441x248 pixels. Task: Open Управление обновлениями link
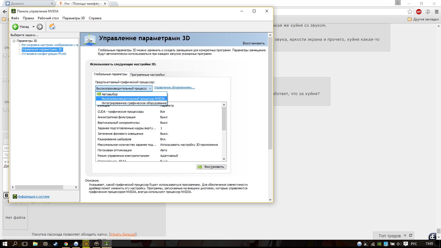(x=174, y=88)
